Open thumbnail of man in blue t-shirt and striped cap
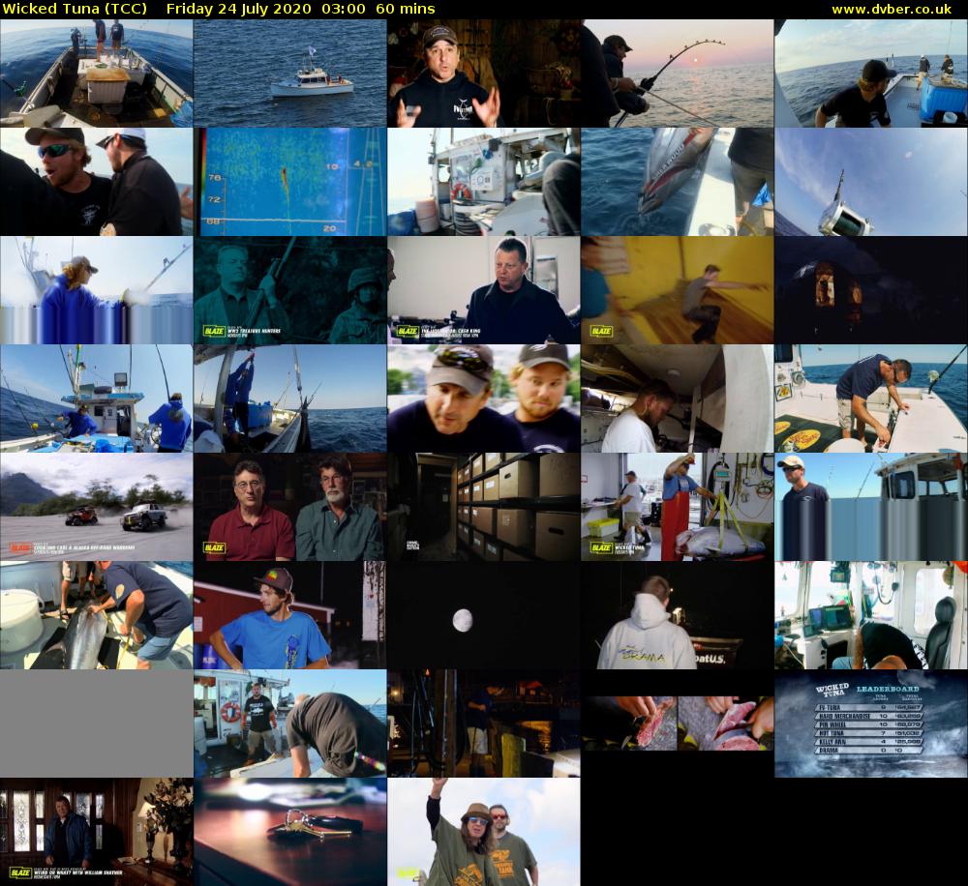This screenshot has width=968, height=886. tap(290, 614)
